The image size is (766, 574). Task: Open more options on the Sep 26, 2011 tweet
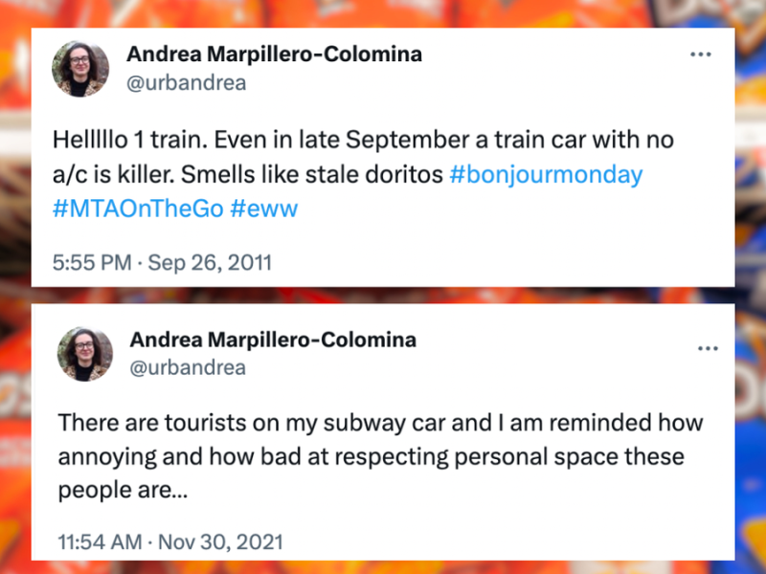(701, 55)
